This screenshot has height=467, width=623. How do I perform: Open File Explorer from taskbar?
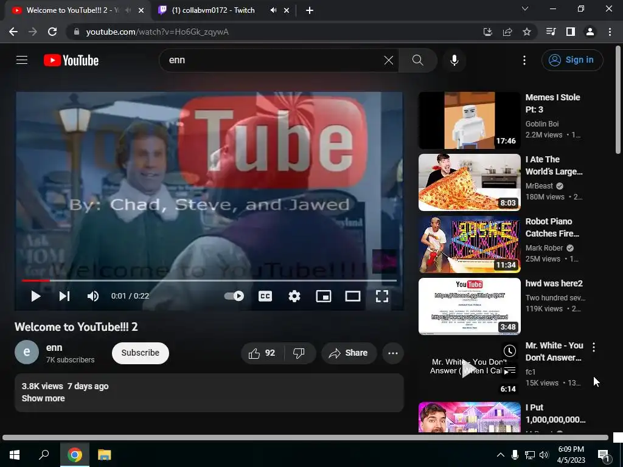coord(104,455)
